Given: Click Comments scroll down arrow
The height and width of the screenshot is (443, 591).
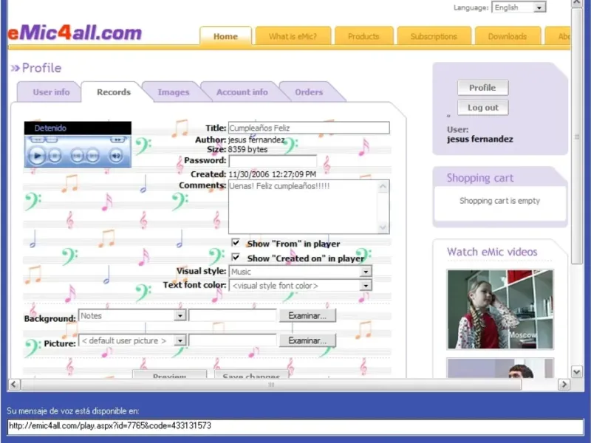Looking at the screenshot, I should [383, 227].
